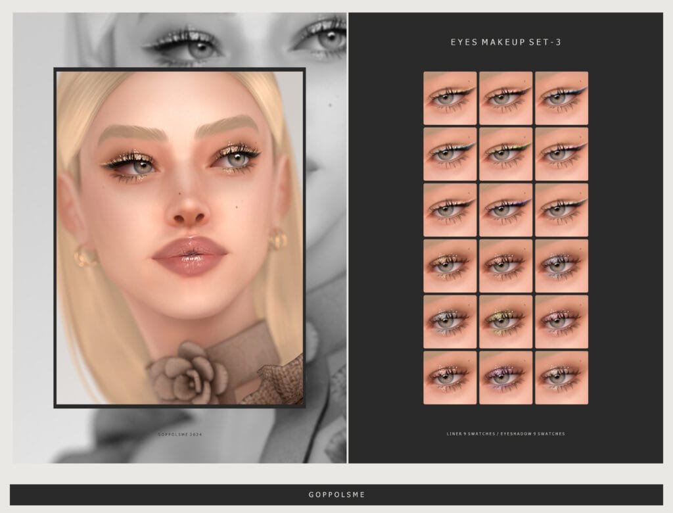Choose the green liner swatch, second row middle
This screenshot has width=673, height=513.
click(505, 154)
